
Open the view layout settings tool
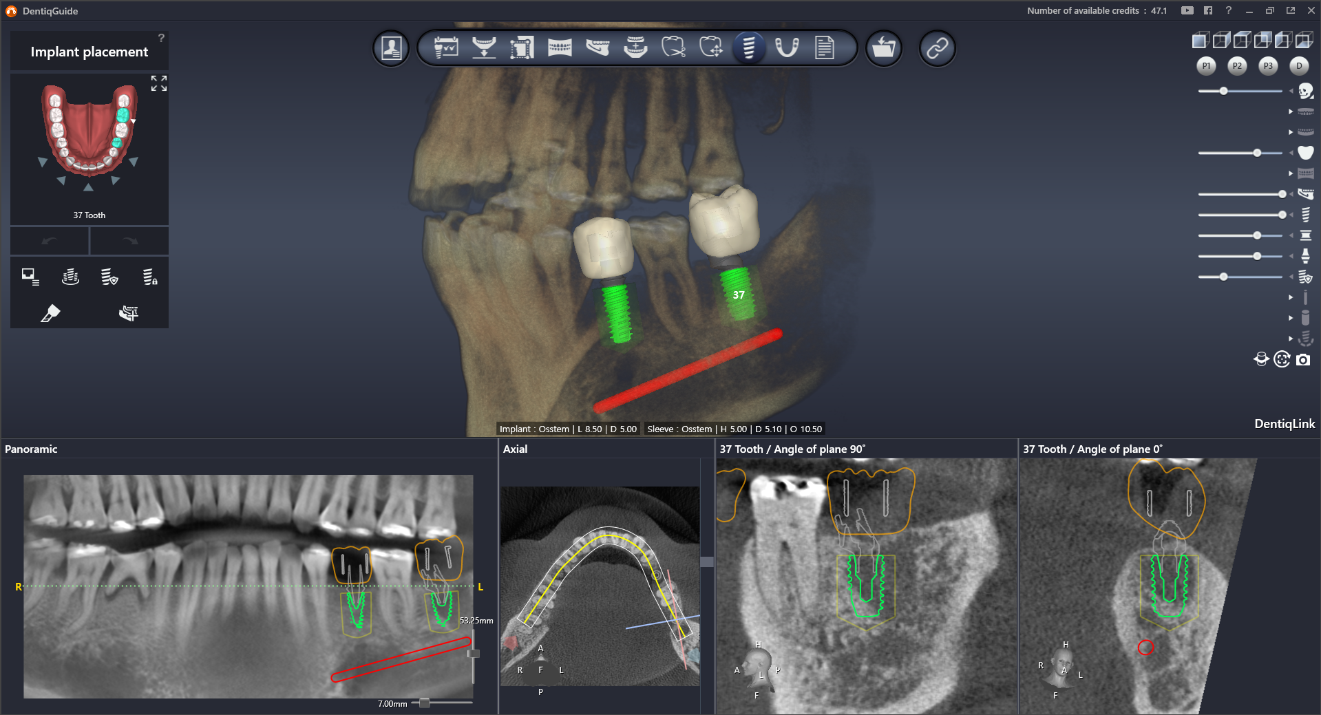pyautogui.click(x=30, y=277)
